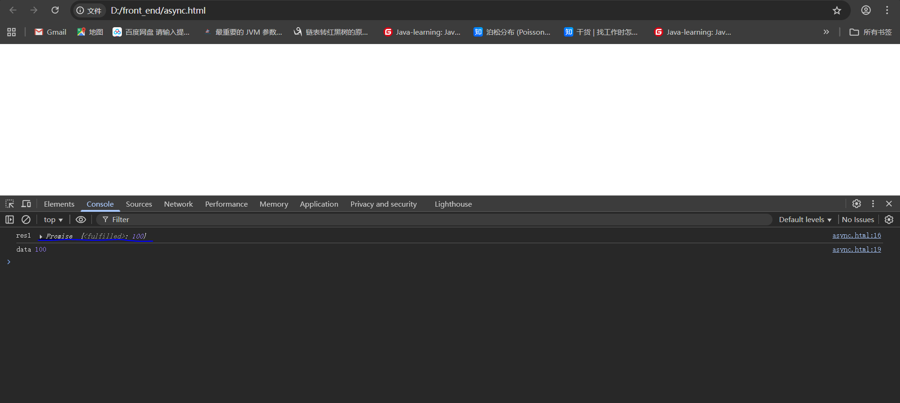
Task: Go back to the previous page
Action: point(13,10)
